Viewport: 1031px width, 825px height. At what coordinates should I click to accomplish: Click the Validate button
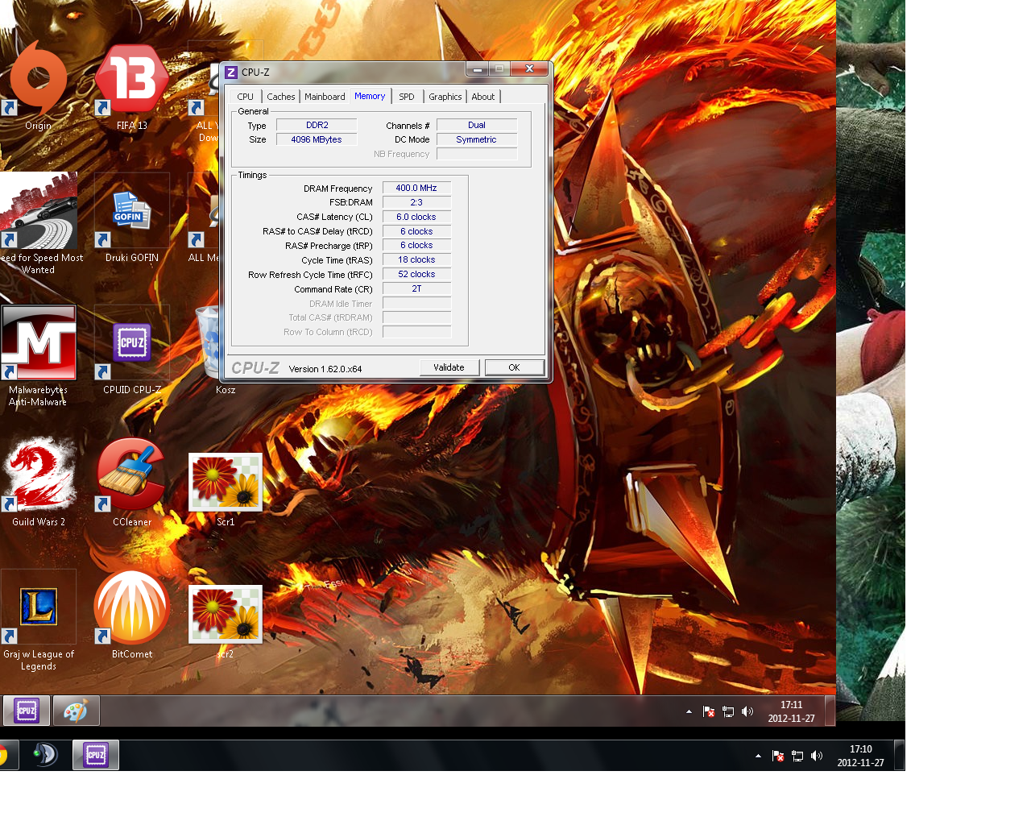(x=449, y=367)
